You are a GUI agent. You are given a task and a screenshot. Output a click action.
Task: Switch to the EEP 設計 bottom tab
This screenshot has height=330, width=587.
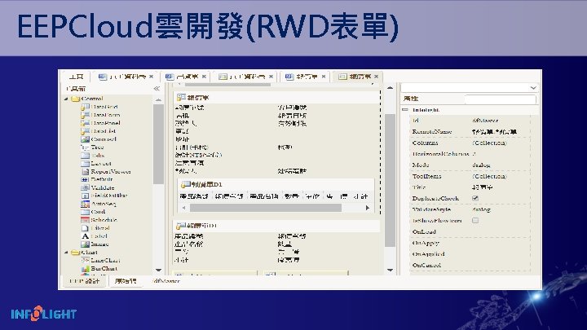pyautogui.click(x=85, y=281)
